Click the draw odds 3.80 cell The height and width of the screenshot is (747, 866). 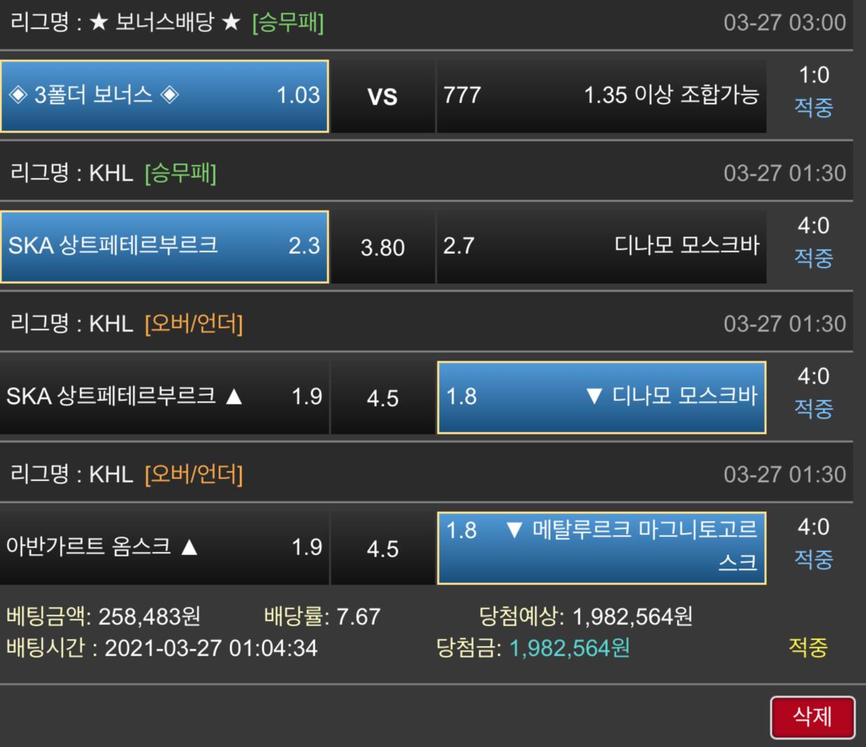click(x=382, y=247)
